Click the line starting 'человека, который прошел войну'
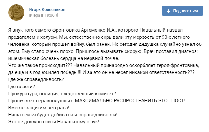The height and width of the screenshot is (132, 209). coord(105,44)
